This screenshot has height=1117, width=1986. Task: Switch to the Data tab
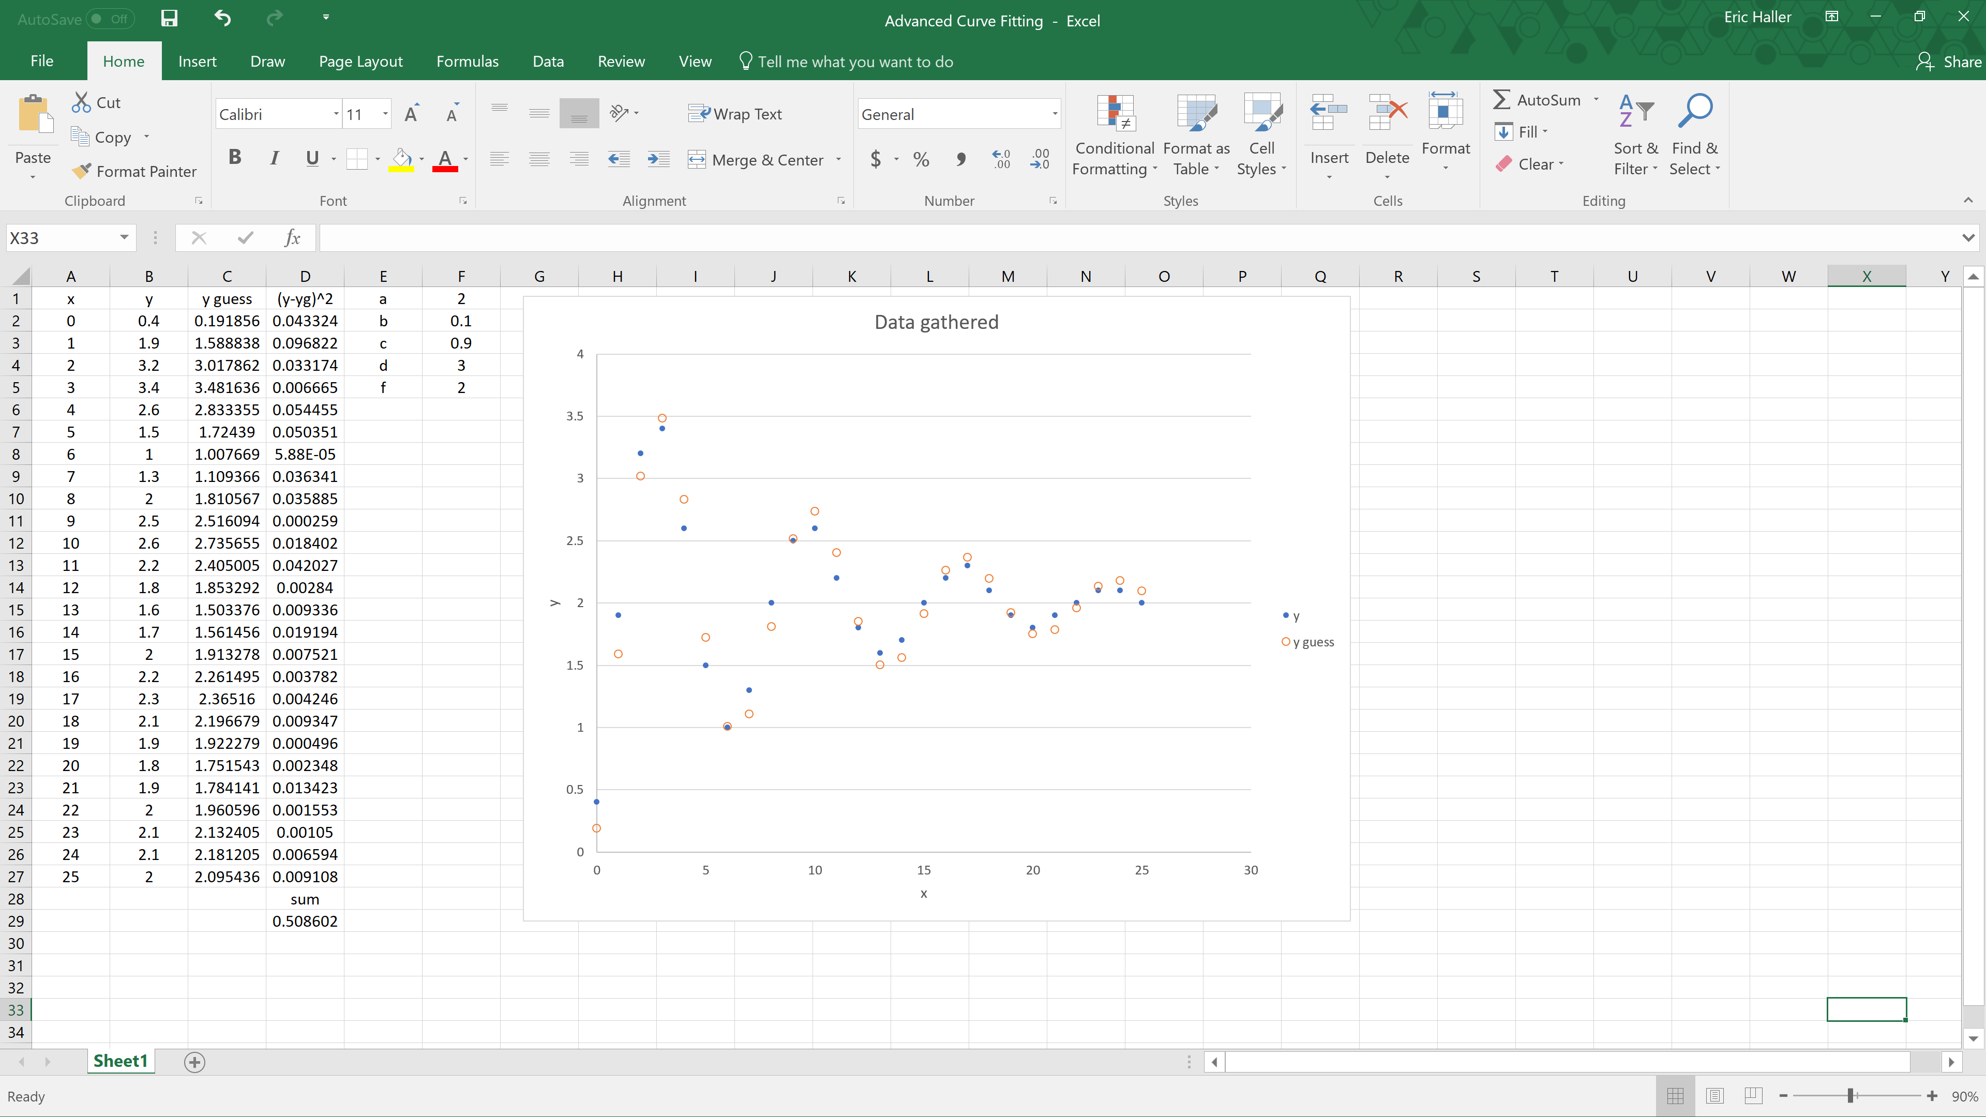[548, 61]
